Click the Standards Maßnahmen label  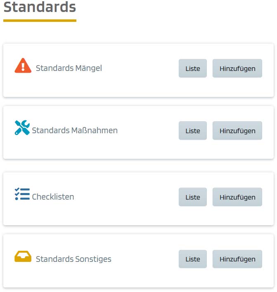point(75,131)
